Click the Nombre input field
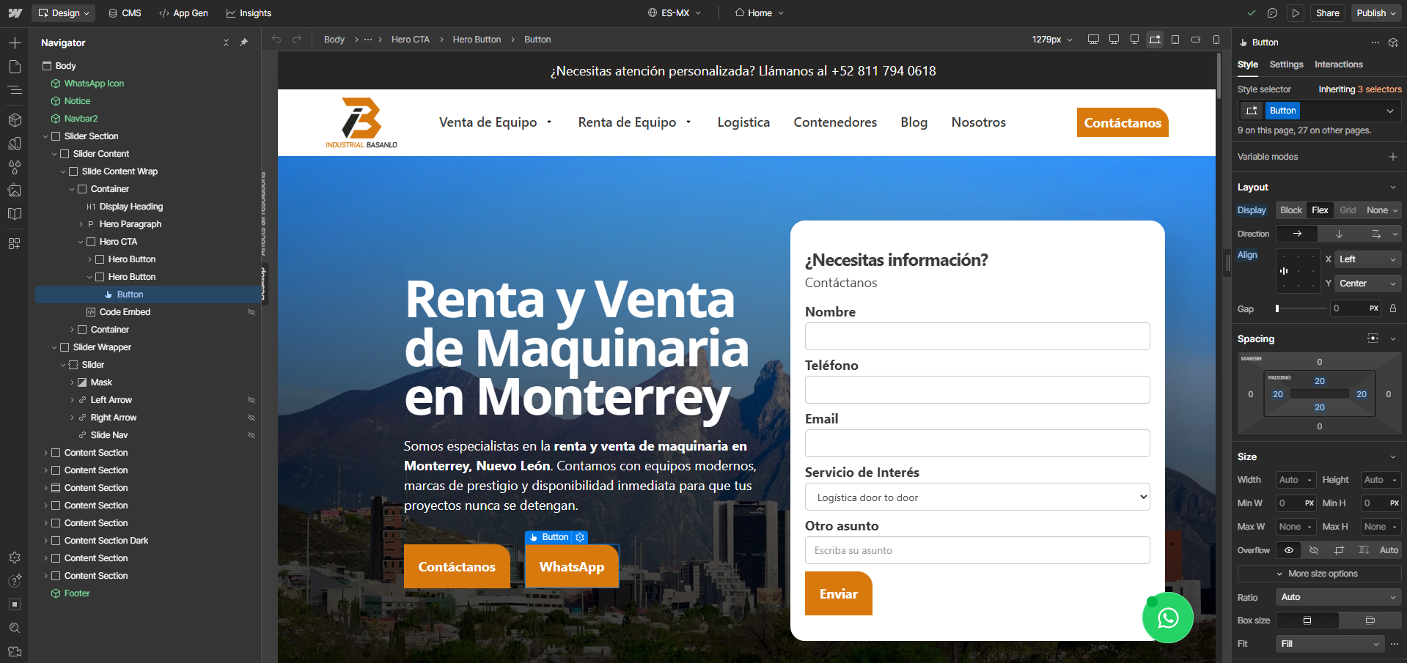Viewport: 1407px width, 663px height. [x=977, y=336]
